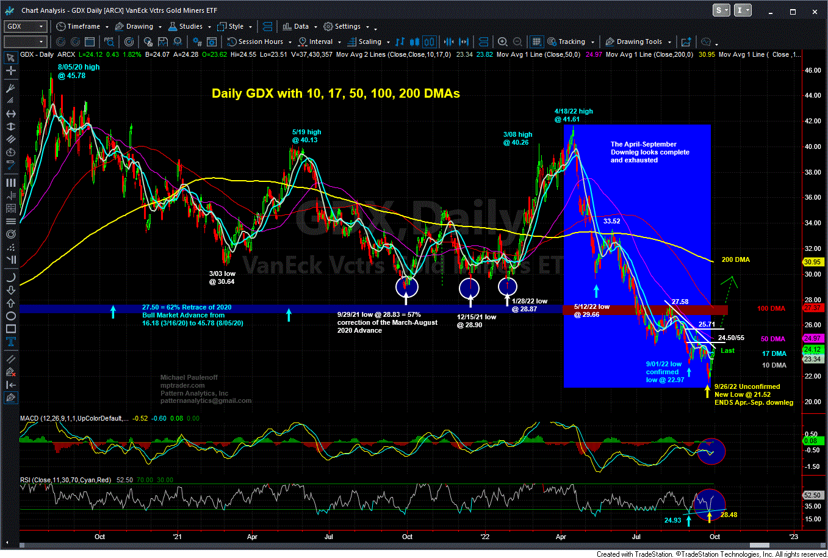The height and width of the screenshot is (558, 828).
Task: Click the '8/05/20 high @ 45.78' annotation
Action: (79, 71)
